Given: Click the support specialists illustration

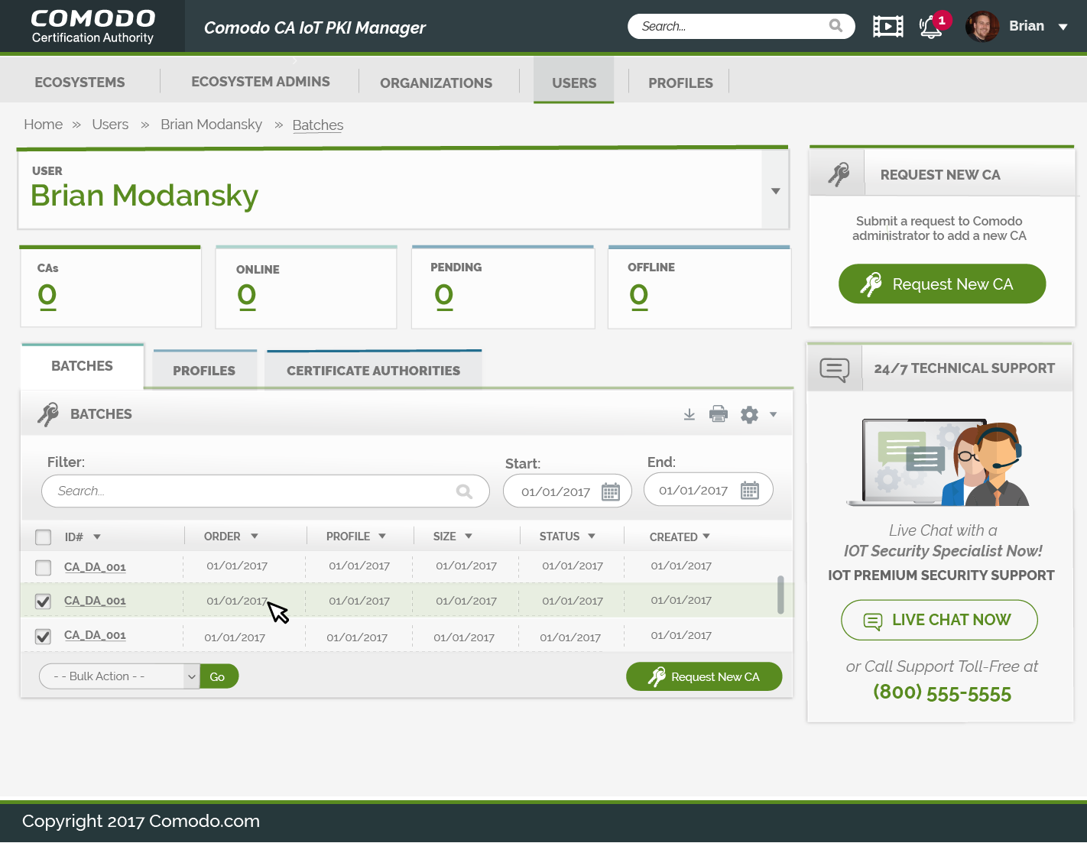Looking at the screenshot, I should (939, 462).
